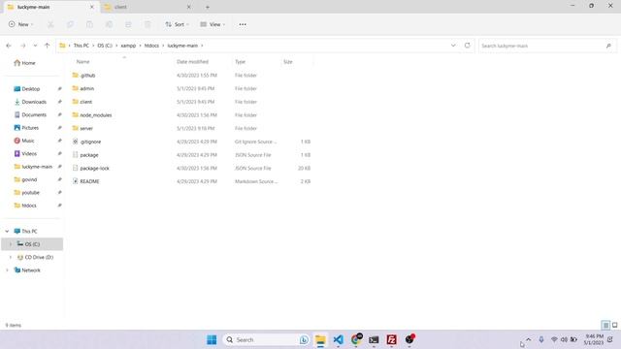Viewport: 621px width, 349px height.
Task: Click the Windows Start button
Action: [x=212, y=339]
